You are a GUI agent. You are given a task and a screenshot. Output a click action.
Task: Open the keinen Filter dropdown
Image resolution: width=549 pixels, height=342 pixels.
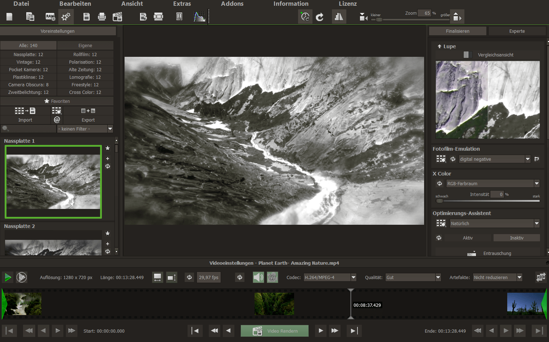85,129
